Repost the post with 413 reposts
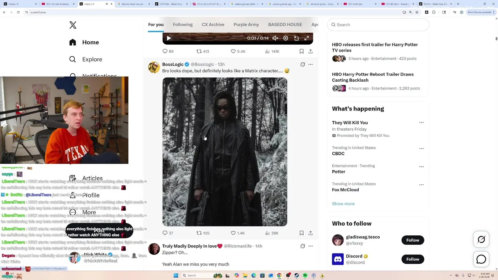This screenshot has width=498, height=280. tap(203, 51)
